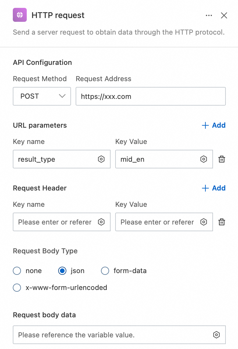
Task: Click variable icon in Request body data field
Action: click(216, 335)
